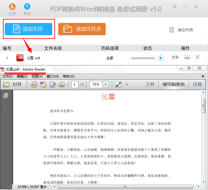Show attachments paperclip panel icon
The image size is (208, 190).
point(6,107)
